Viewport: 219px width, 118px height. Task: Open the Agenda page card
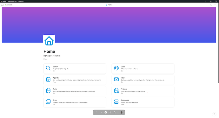pos(75,80)
